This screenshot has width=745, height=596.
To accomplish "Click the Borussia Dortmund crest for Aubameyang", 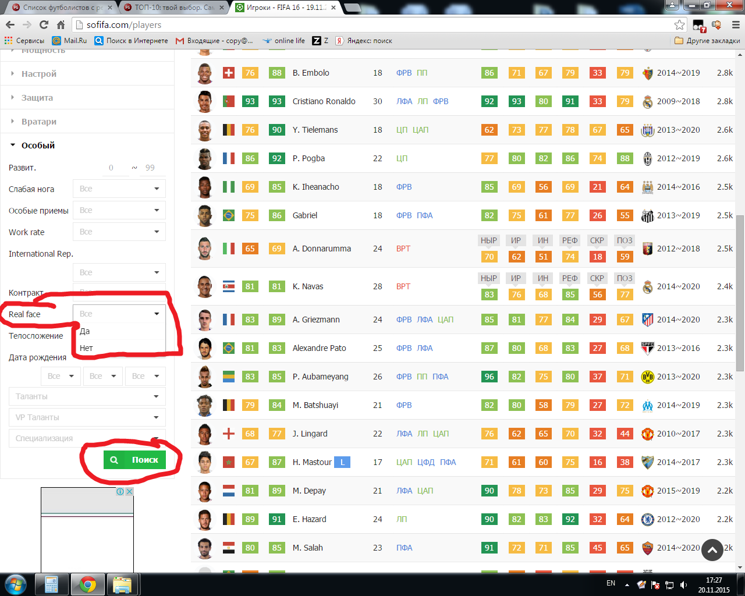I will [x=648, y=377].
